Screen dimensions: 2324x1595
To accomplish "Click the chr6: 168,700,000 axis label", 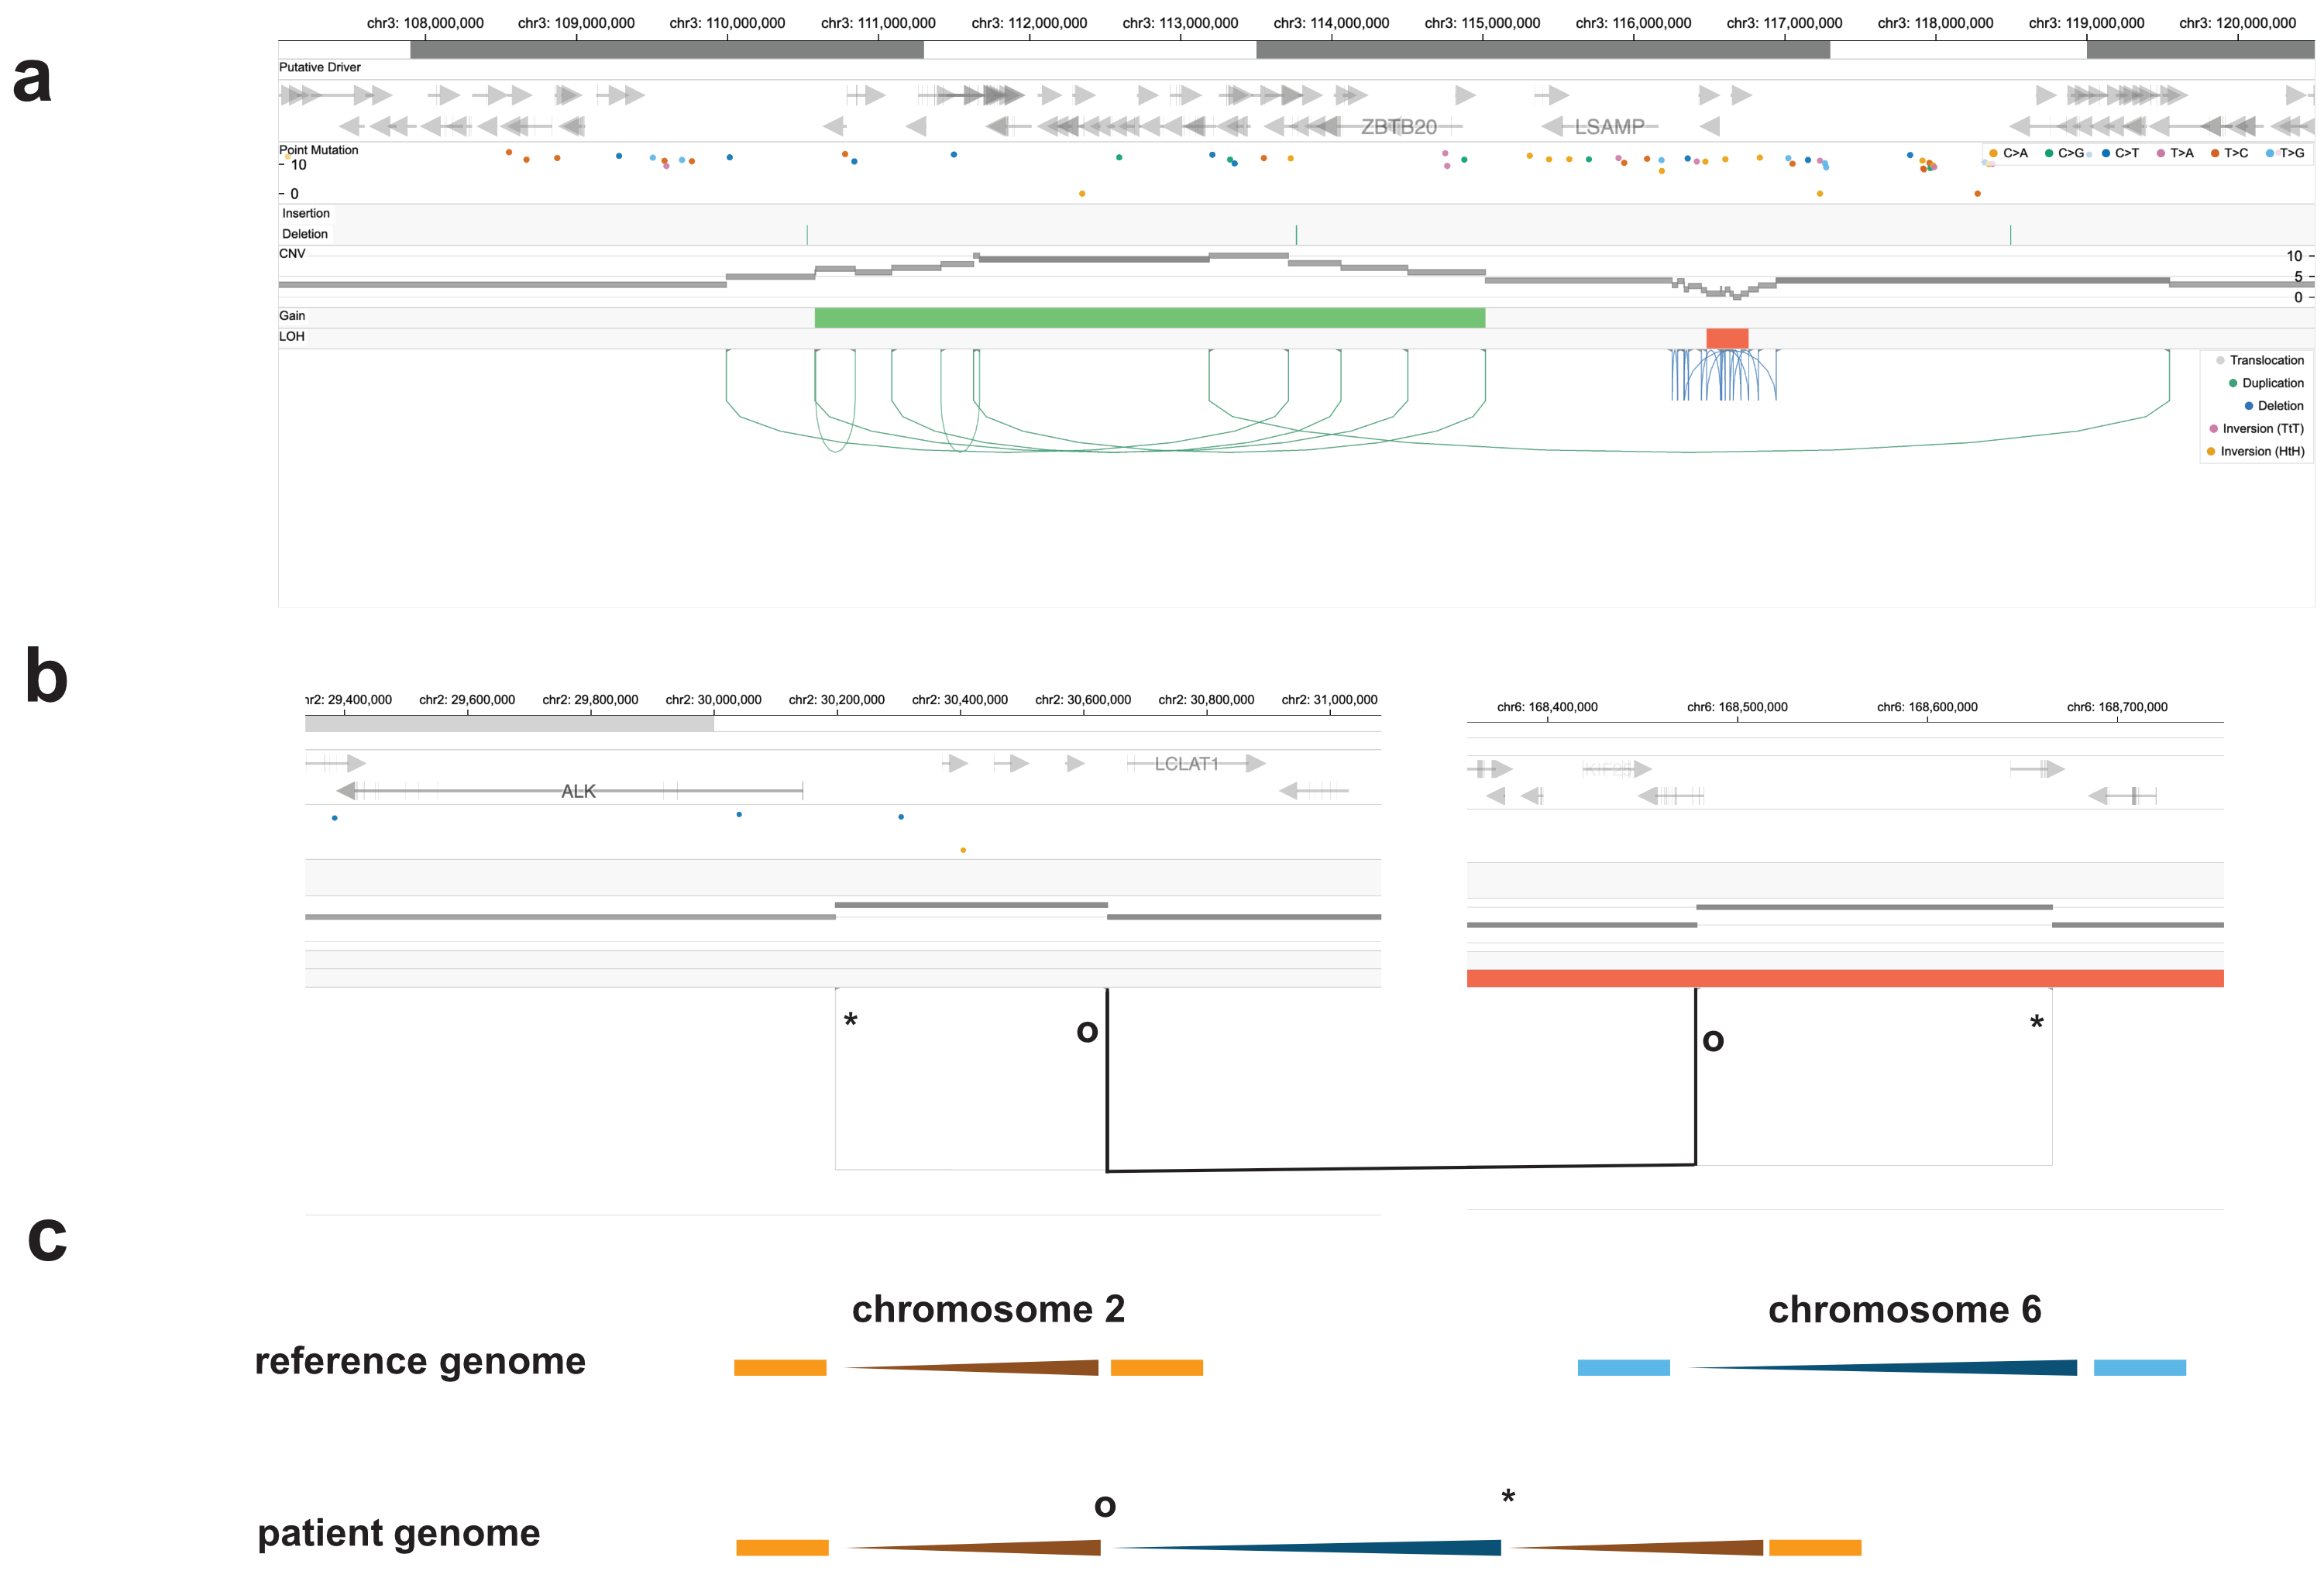I will pos(2117,707).
